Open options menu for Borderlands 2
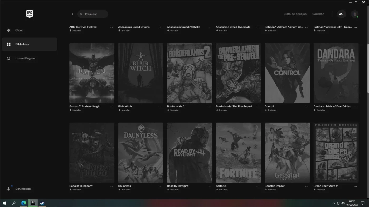This screenshot has height=207, width=369. coord(209,107)
